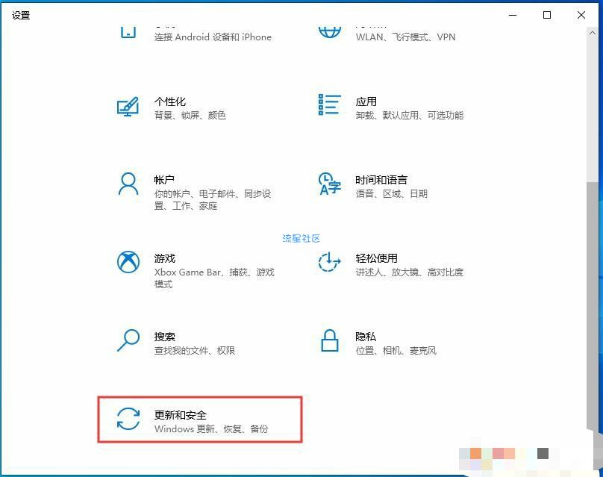Click the text 位置、相机、麦克风
This screenshot has height=477, width=603.
396,350
